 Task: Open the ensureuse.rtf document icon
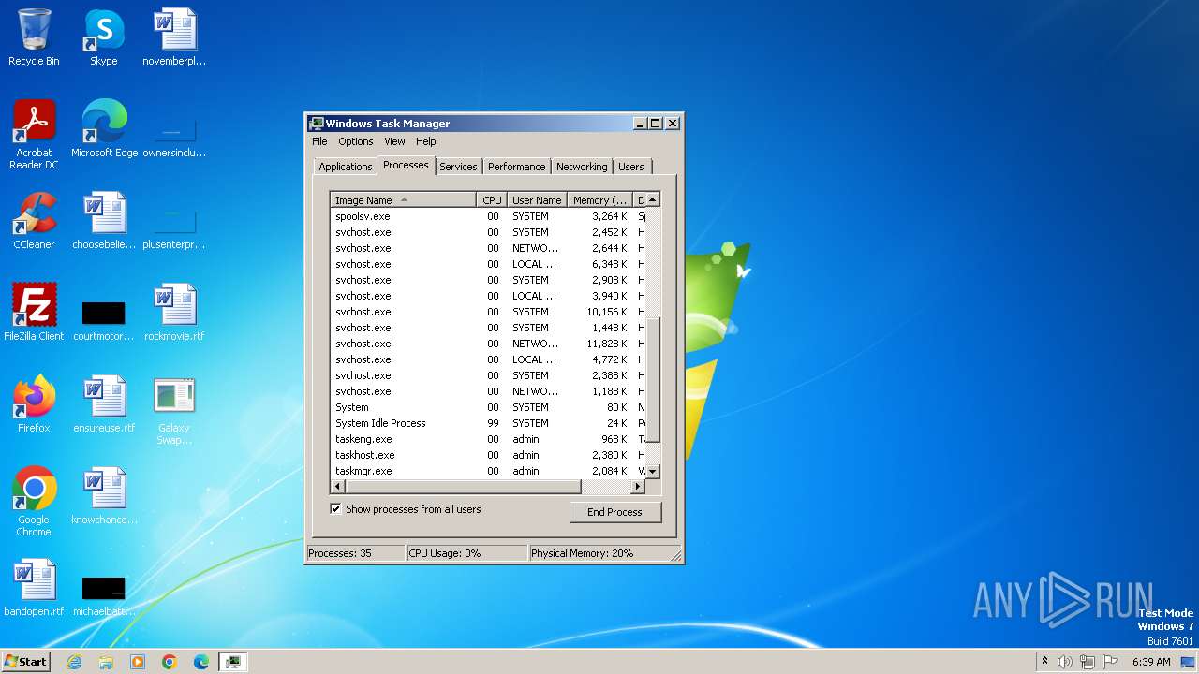tap(104, 404)
